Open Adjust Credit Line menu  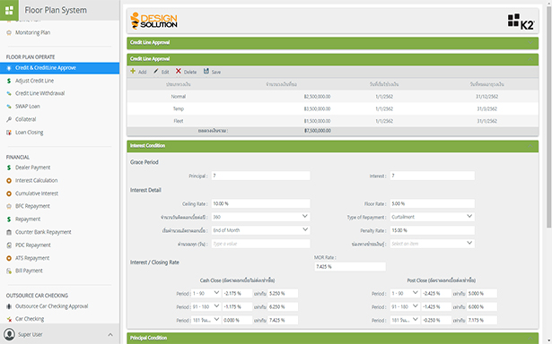34,81
